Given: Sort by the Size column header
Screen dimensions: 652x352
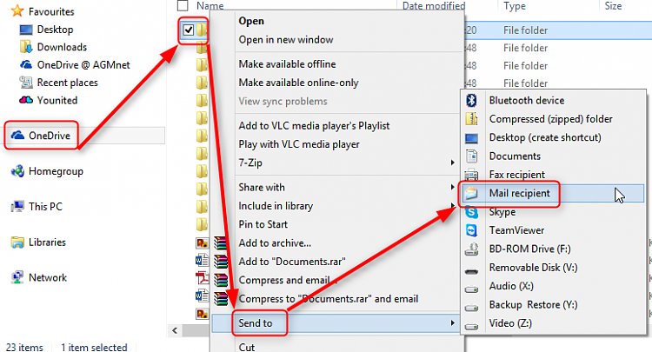Looking at the screenshot, I should tap(613, 6).
